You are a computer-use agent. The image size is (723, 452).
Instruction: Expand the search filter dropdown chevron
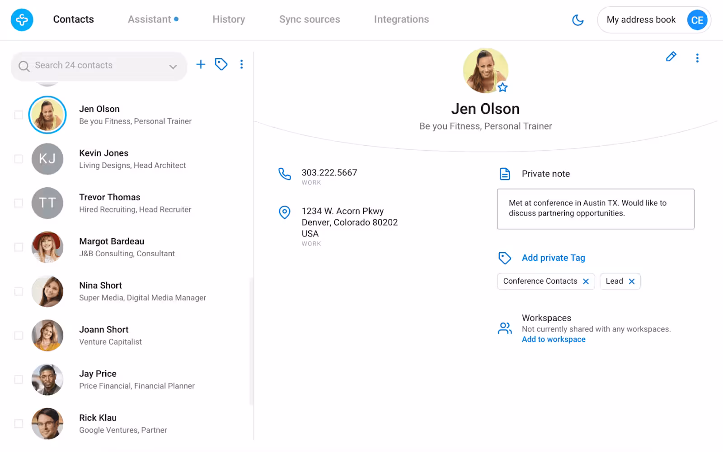tap(173, 67)
